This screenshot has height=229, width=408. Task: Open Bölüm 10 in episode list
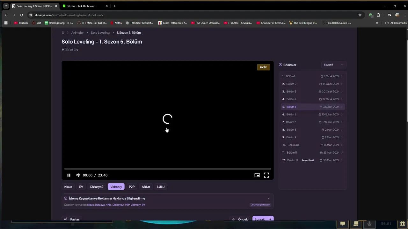coord(312,145)
